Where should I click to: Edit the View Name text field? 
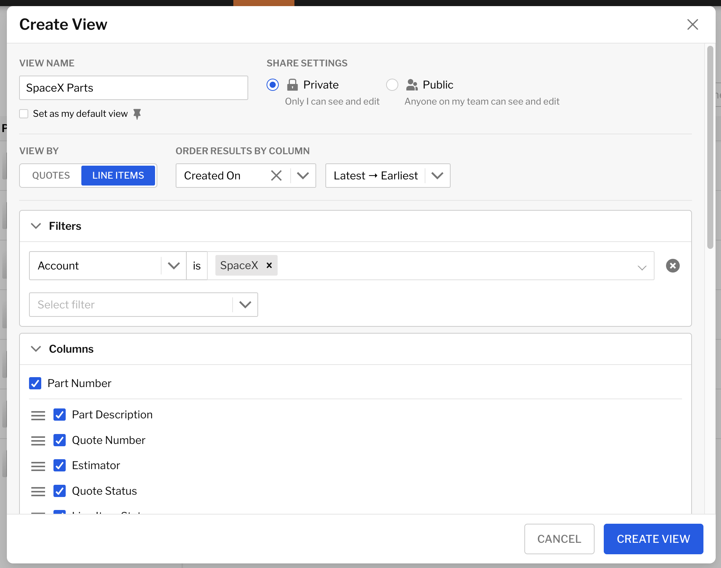tap(133, 88)
